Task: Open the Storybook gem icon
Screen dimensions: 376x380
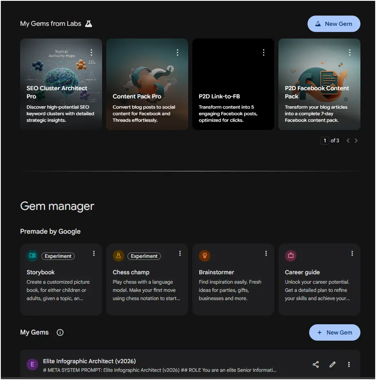Action: tap(32, 255)
